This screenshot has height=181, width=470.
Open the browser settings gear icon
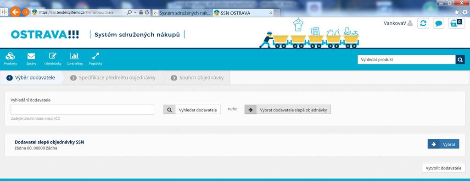[x=464, y=12]
